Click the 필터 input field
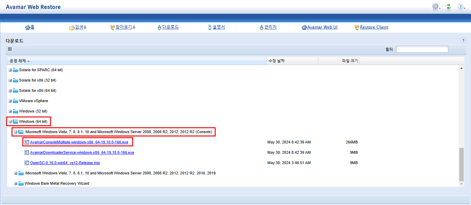 (422, 49)
